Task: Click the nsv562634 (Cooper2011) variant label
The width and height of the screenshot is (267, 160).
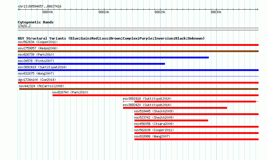Action: [x=38, y=42]
